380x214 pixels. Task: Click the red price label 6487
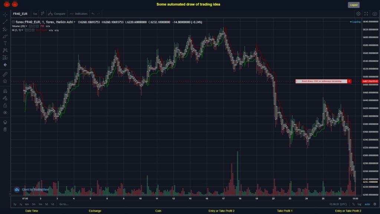click(370, 81)
